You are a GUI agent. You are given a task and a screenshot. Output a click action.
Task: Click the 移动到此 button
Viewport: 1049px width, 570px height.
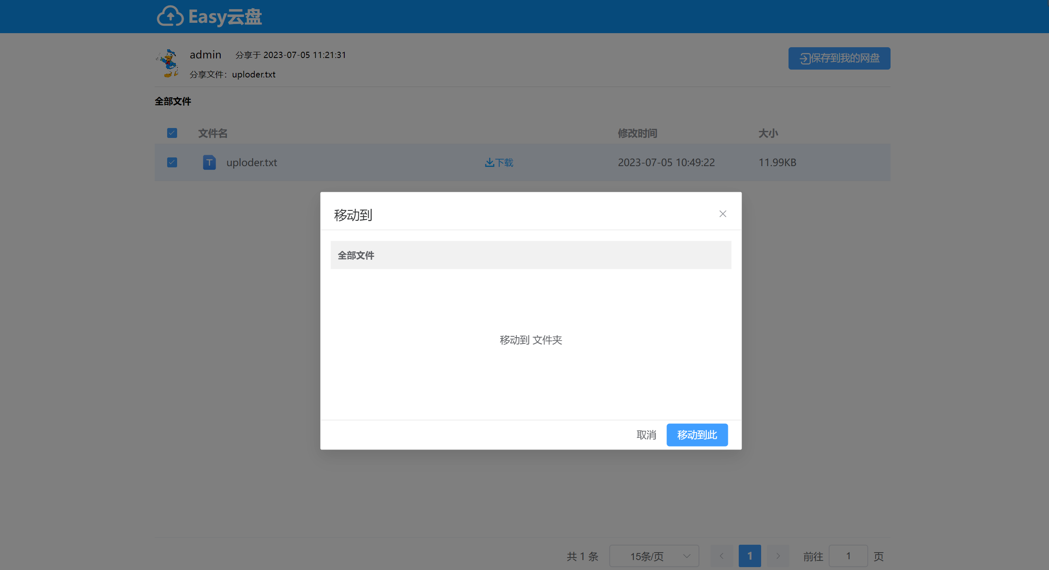click(x=696, y=435)
